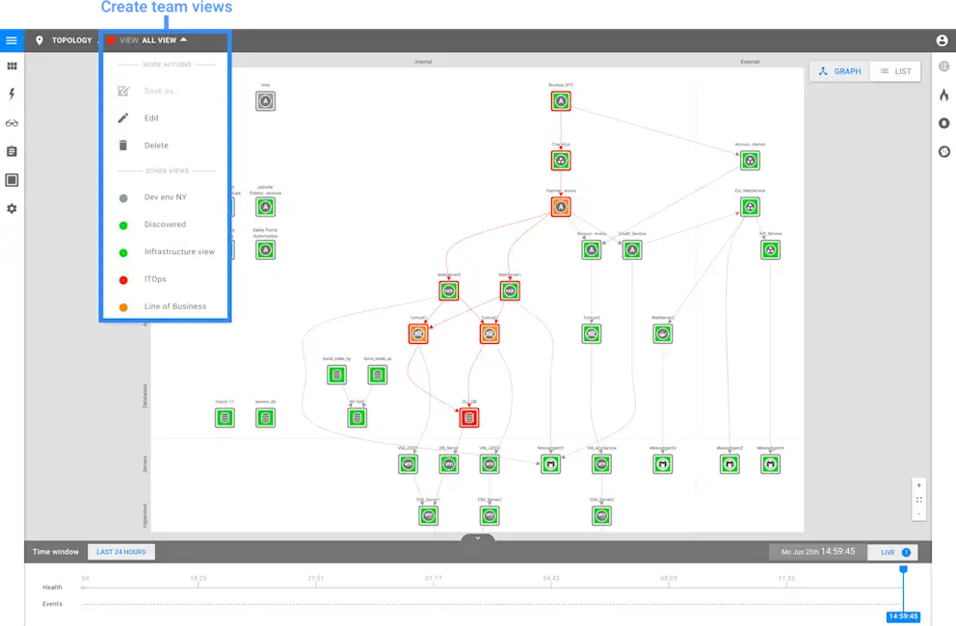Select the lightning bolt events icon
Image resolution: width=956 pixels, height=626 pixels.
pos(12,92)
